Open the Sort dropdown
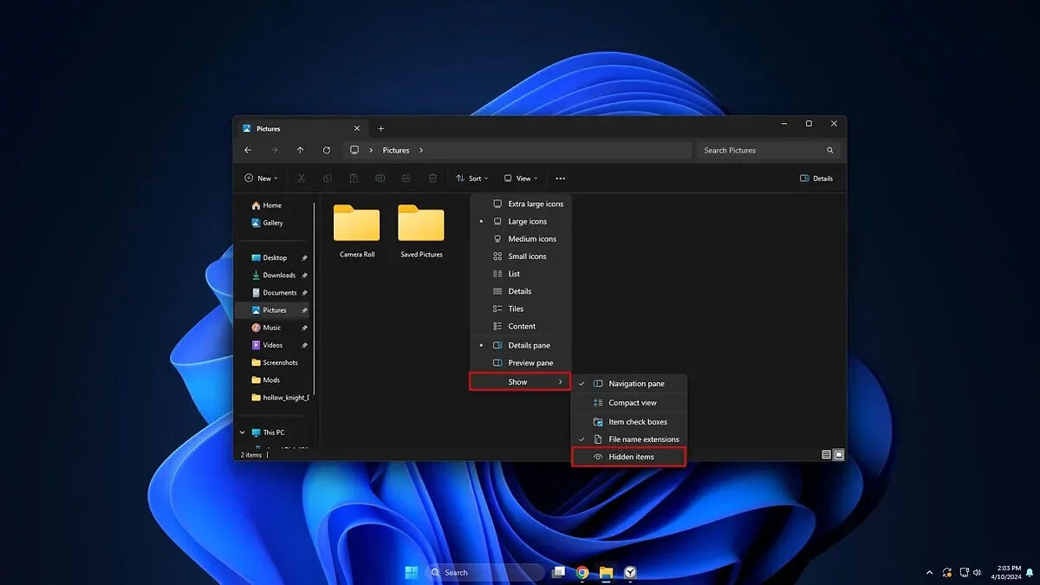The image size is (1040, 585). tap(472, 179)
